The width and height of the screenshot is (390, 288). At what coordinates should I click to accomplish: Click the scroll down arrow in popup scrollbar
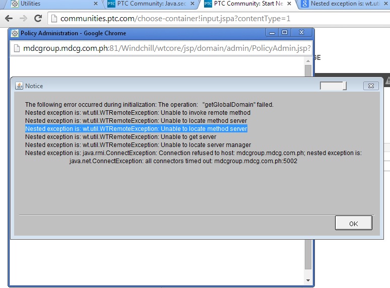pos(308,280)
